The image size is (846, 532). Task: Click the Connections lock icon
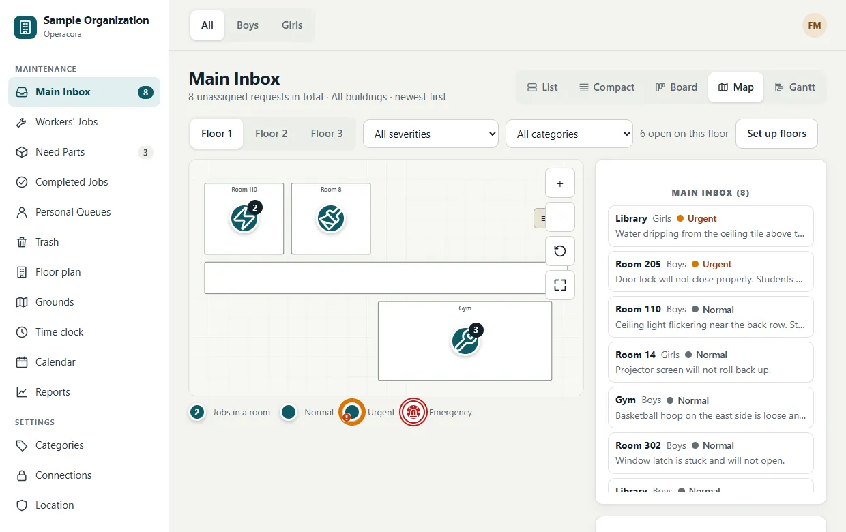(22, 475)
